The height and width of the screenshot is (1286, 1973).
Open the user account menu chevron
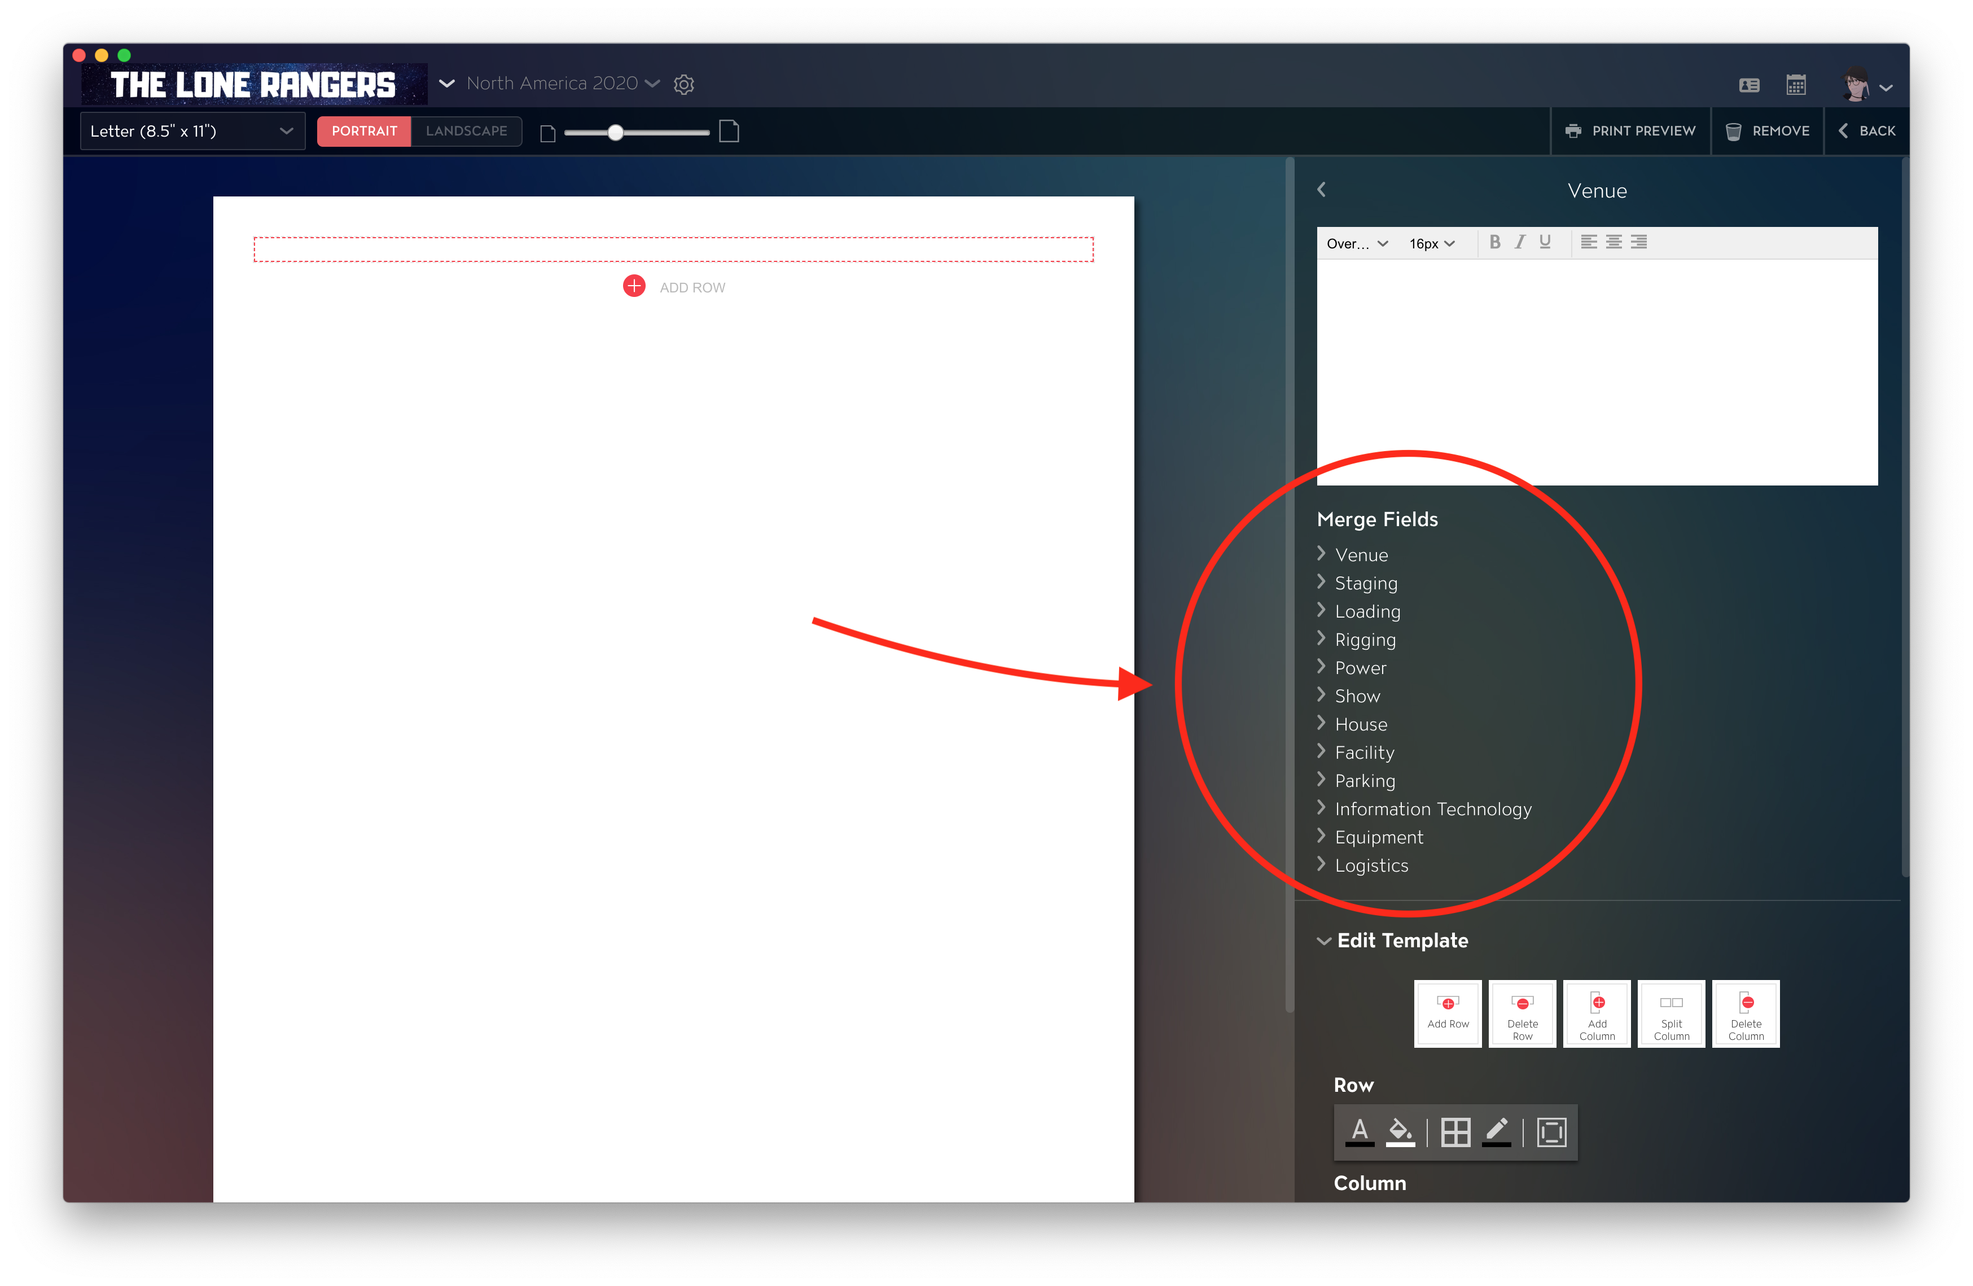1886,87
